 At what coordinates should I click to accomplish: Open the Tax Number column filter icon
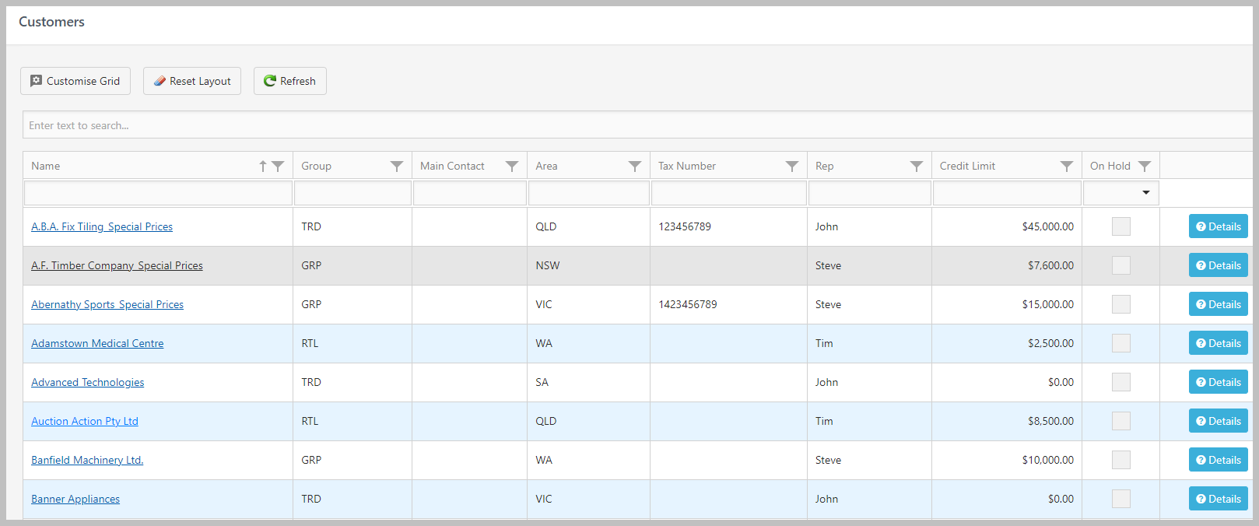[x=792, y=166]
